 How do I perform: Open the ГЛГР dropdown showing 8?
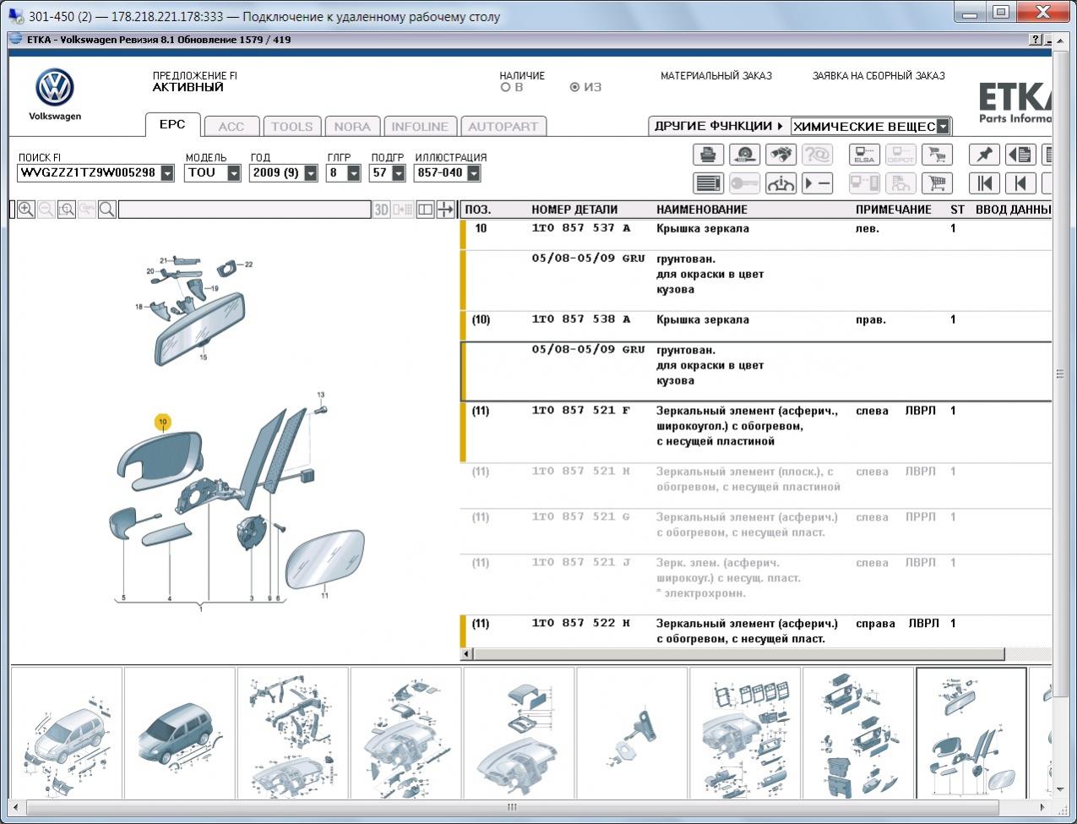click(354, 172)
